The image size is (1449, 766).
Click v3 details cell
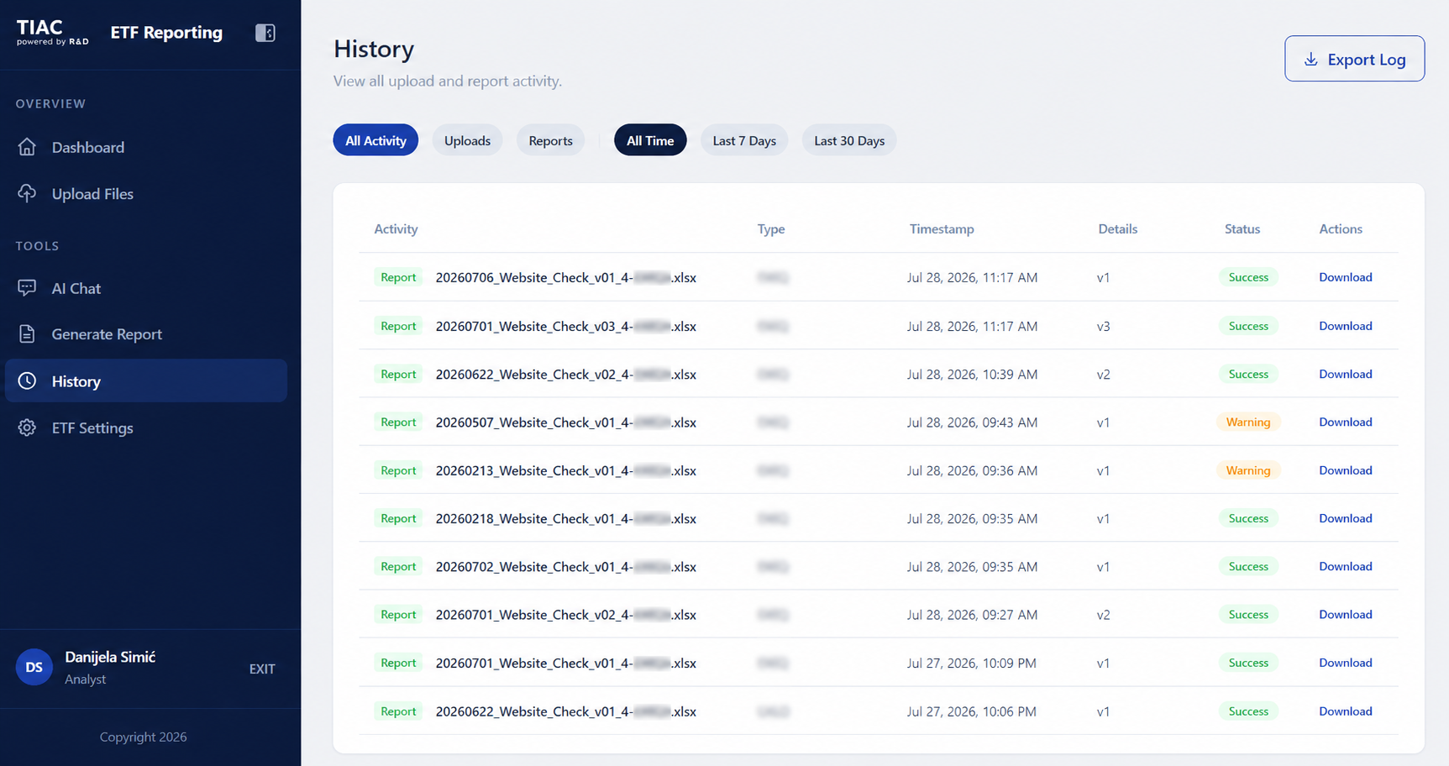1103,326
